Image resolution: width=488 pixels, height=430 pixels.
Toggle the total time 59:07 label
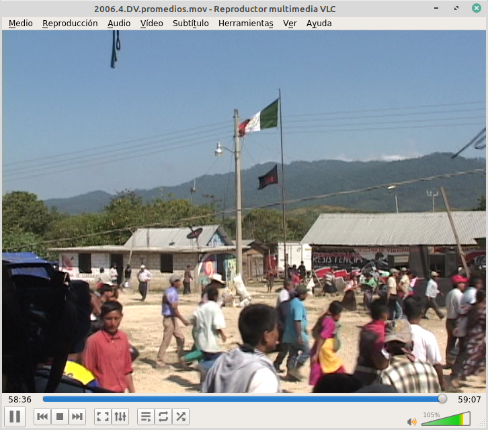tap(469, 399)
